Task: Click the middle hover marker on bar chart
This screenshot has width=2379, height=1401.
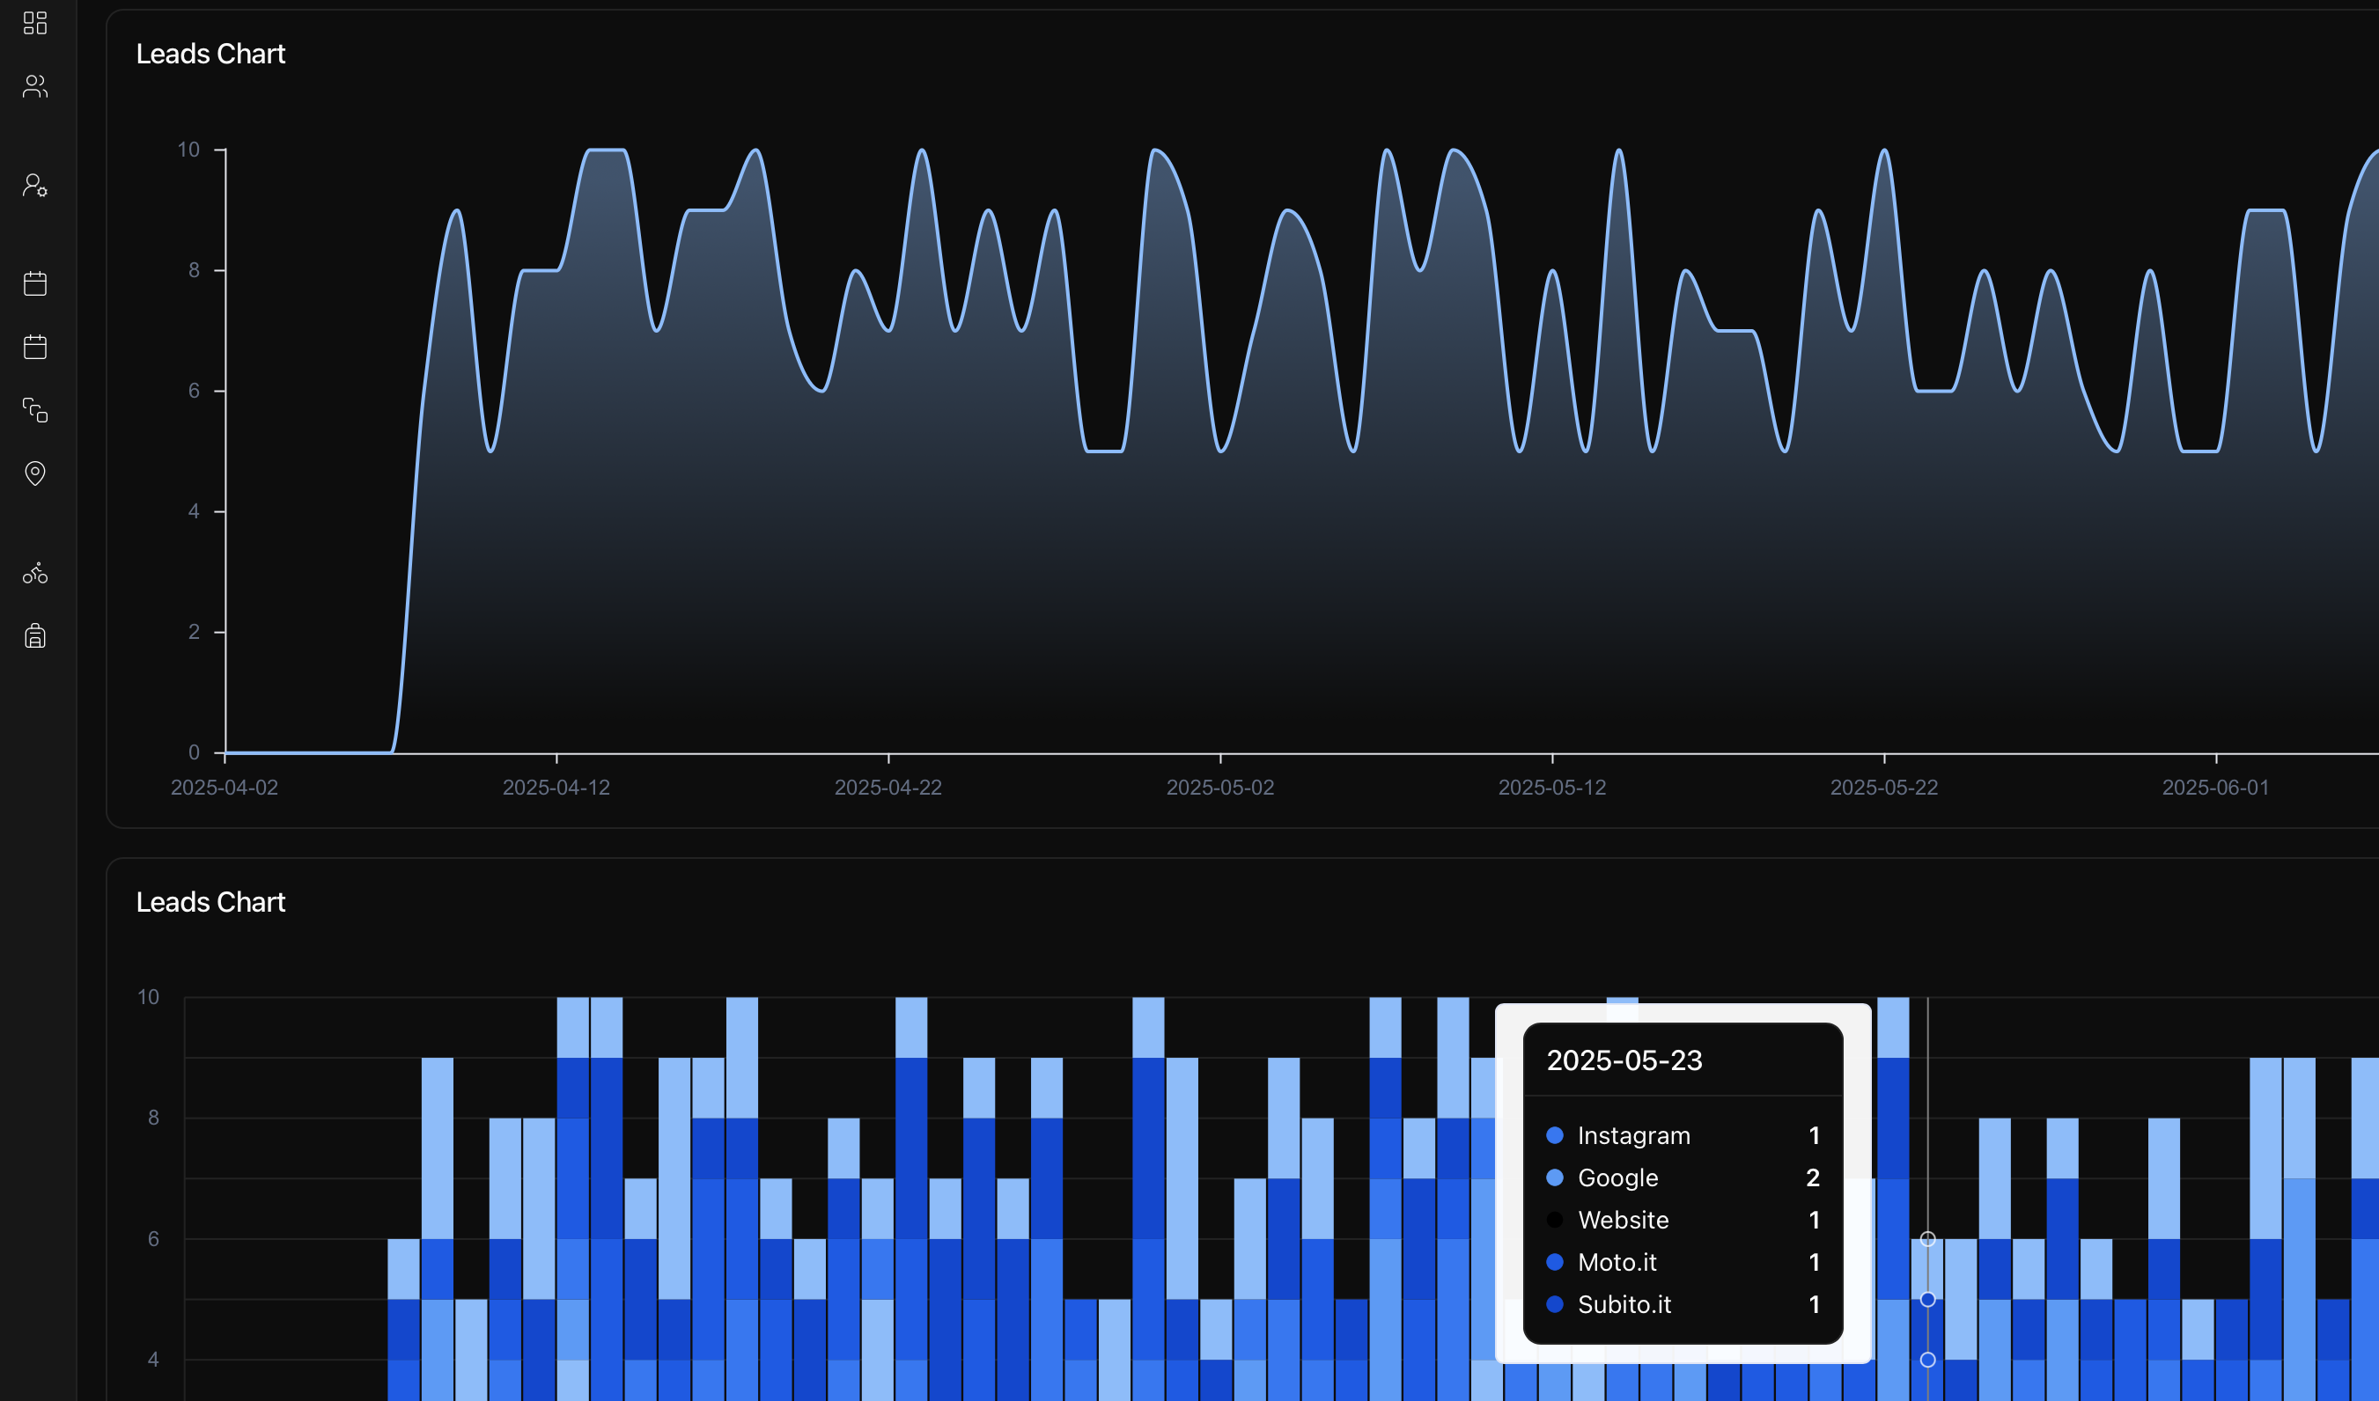Action: (x=1927, y=1299)
